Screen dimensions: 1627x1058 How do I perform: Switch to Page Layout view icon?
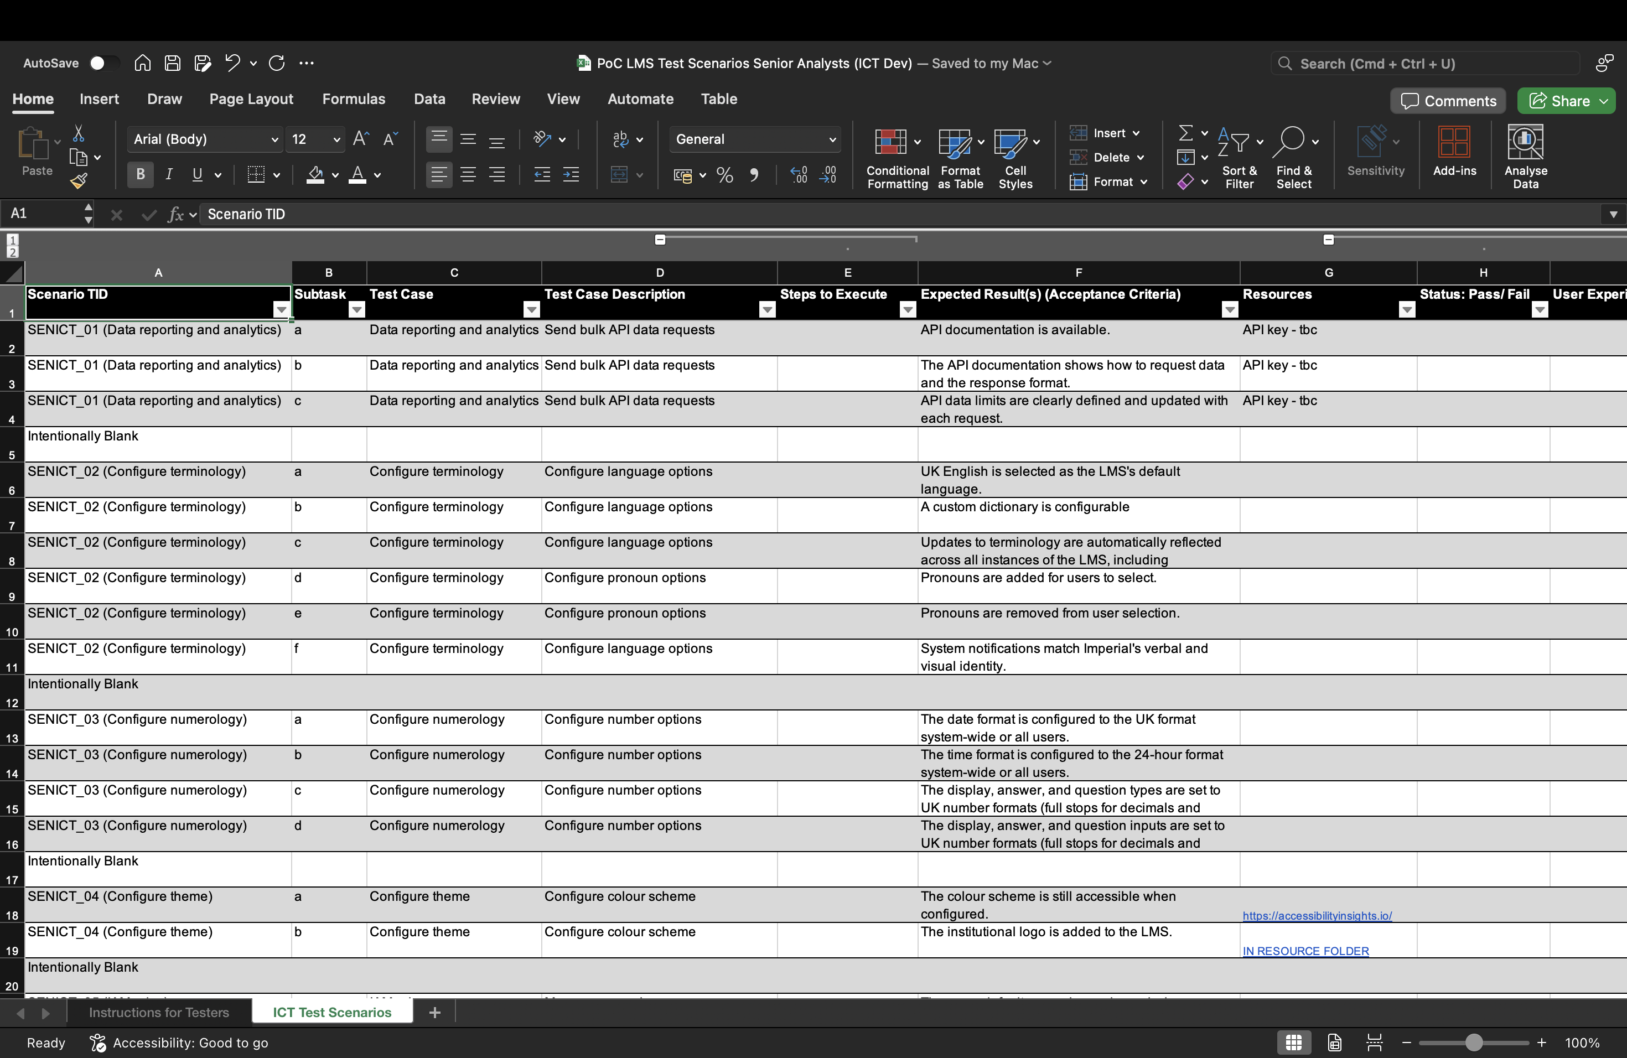click(x=1334, y=1043)
